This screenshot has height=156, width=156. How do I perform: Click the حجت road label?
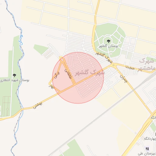(x=130, y=68)
